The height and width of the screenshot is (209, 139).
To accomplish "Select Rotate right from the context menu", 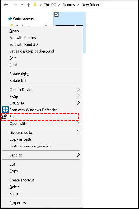I will tap(19, 74).
